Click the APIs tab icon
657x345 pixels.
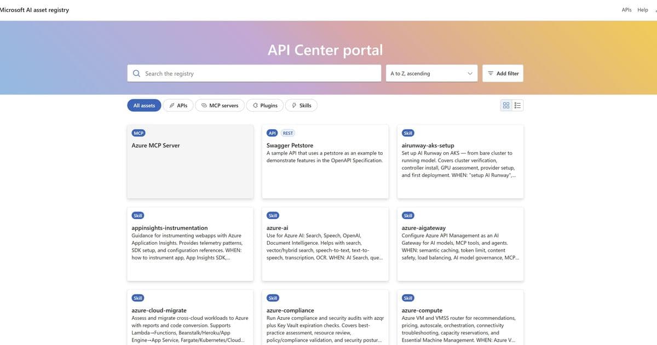pos(172,105)
